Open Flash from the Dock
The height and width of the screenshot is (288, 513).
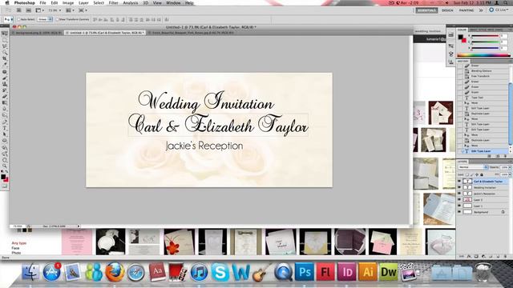[x=326, y=272]
